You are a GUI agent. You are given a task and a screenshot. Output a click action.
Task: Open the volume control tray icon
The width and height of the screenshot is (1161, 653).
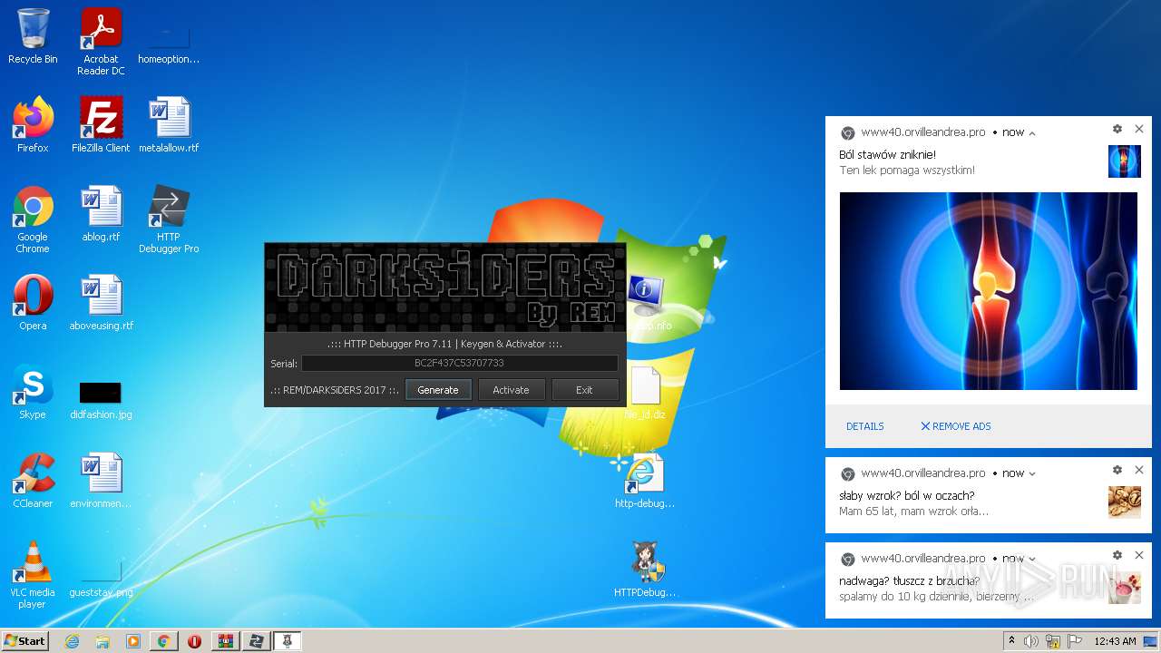pyautogui.click(x=1031, y=641)
